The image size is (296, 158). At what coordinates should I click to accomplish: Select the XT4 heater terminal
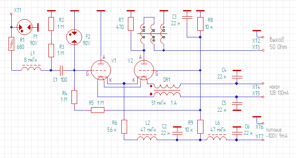(x=263, y=83)
